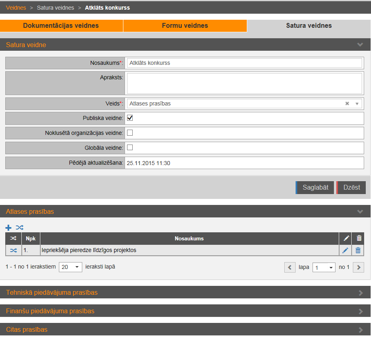Clear the Veids selection with x icon
Image resolution: width=371 pixels, height=337 pixels.
coord(347,103)
